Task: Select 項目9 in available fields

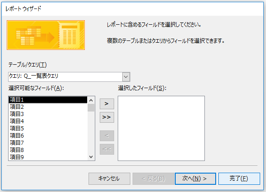Action: (48, 157)
